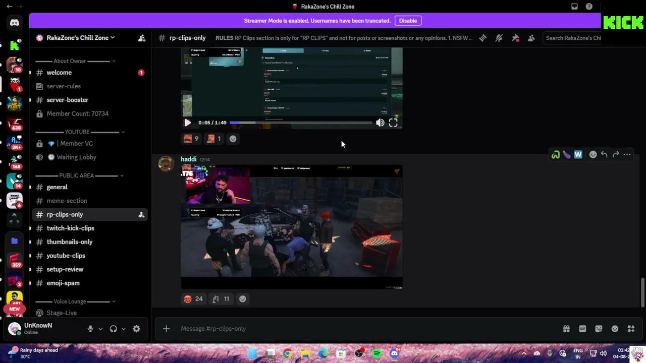Screen dimensions: 646x363
Task: Toggle channel notification mute bell
Action: [499, 38]
